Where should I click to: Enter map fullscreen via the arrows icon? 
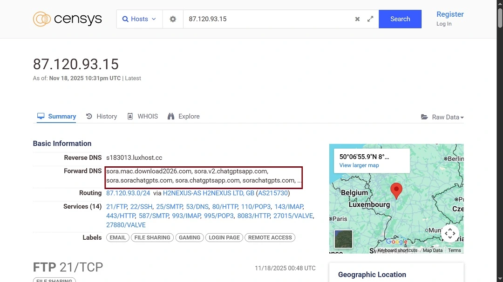450,234
